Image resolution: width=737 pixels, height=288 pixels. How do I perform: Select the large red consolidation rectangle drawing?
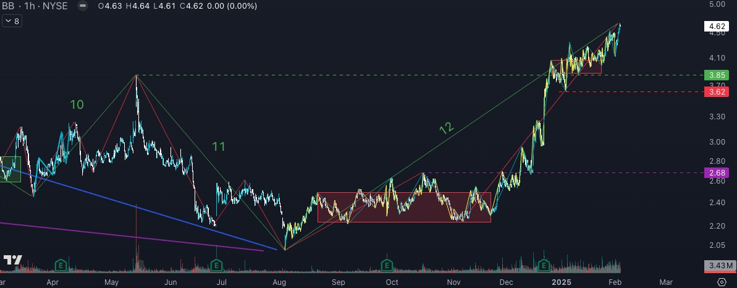point(404,207)
